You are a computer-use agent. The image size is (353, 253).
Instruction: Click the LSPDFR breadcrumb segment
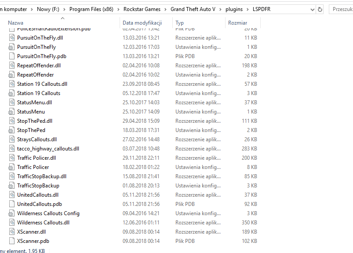point(262,9)
